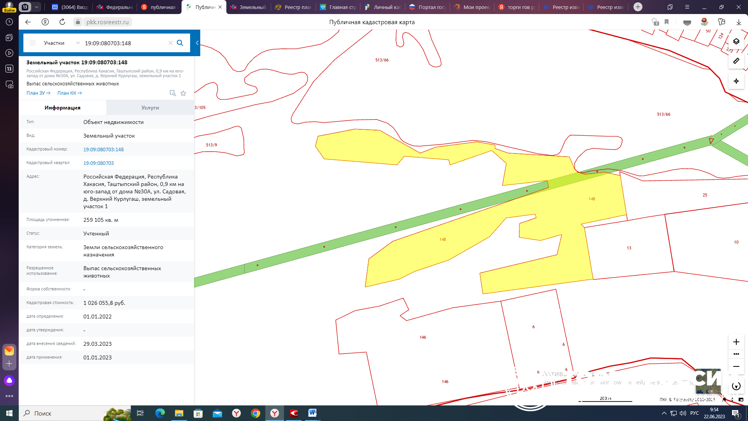Select the ruler measurement tool
Screen dimensions: 748x421
tap(736, 61)
